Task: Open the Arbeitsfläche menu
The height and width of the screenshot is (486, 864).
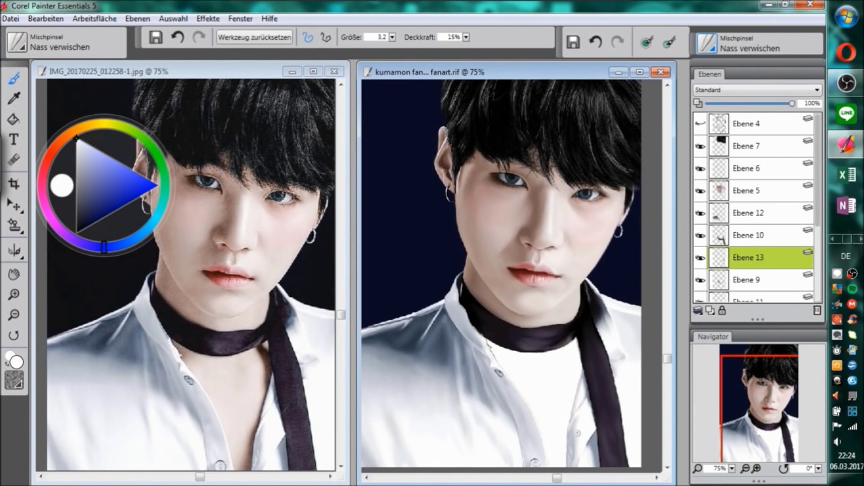Action: (x=94, y=19)
